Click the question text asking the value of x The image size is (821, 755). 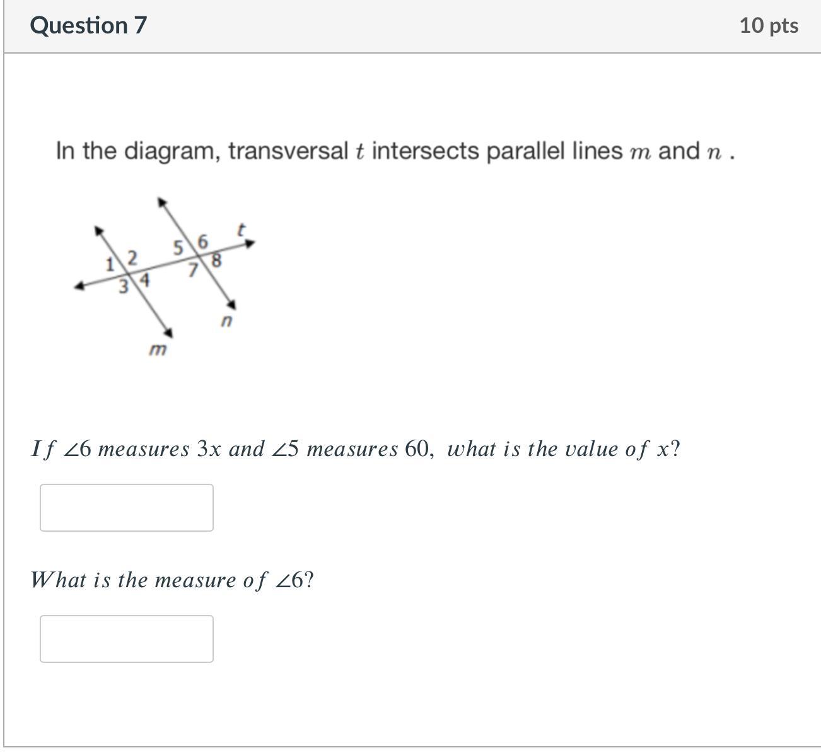356,449
